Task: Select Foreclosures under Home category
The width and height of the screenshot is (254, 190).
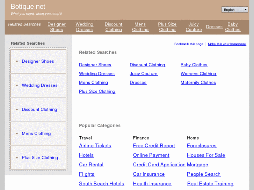Action: coord(202,146)
